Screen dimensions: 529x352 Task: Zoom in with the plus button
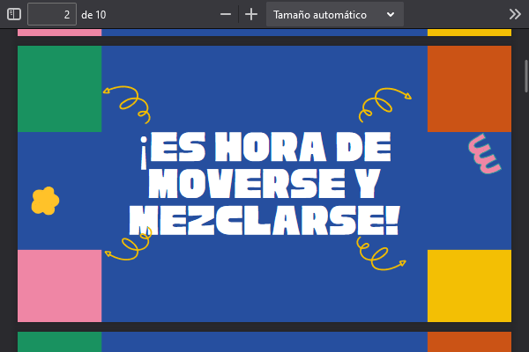coord(251,14)
